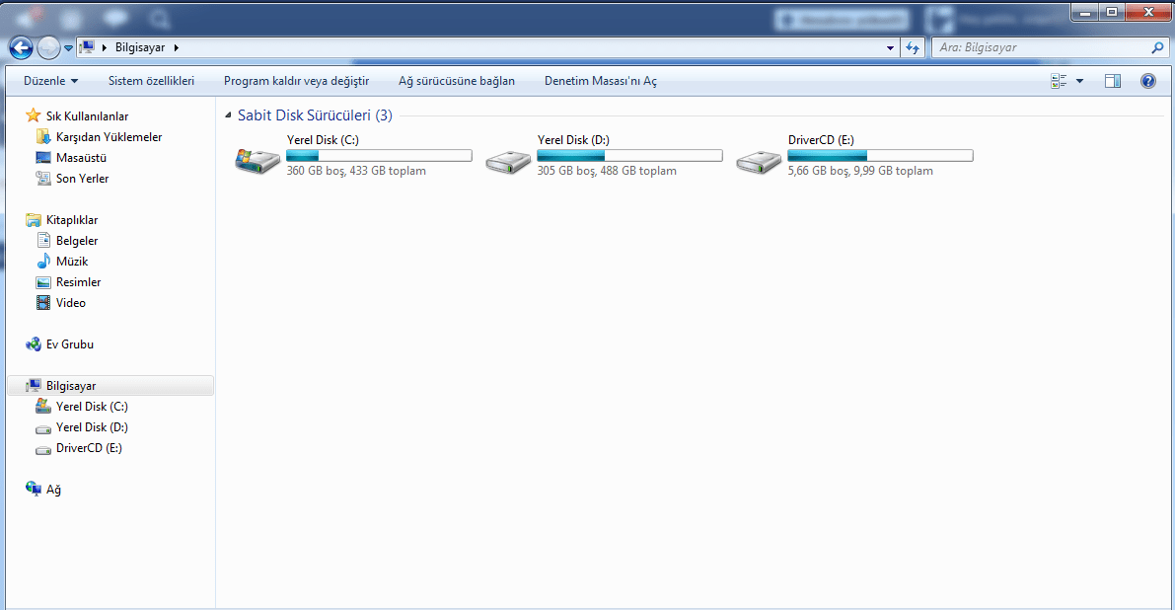Go back with the Back arrow button
Image resolution: width=1175 pixels, height=610 pixels.
(x=21, y=48)
